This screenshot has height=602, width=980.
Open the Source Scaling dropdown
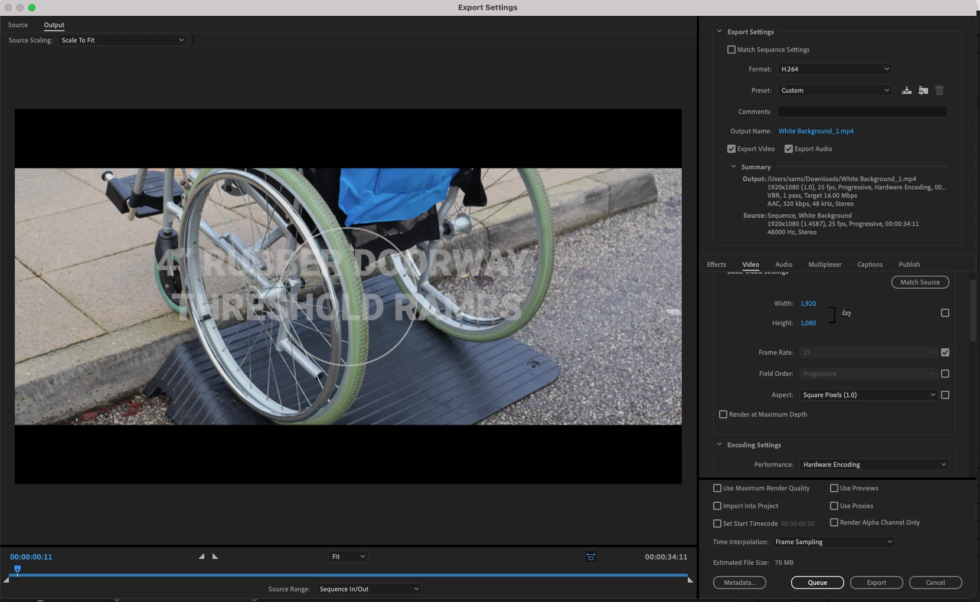(122, 40)
